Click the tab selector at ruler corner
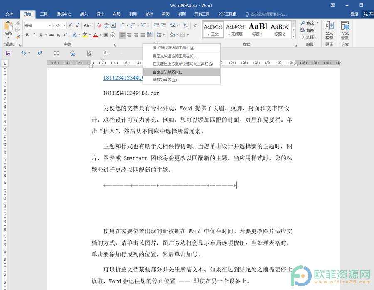 (x=5, y=63)
